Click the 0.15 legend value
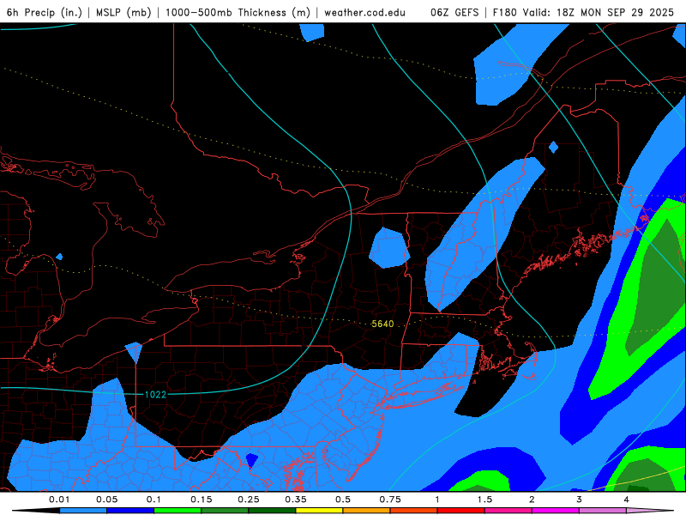686x515 pixels. [x=202, y=500]
